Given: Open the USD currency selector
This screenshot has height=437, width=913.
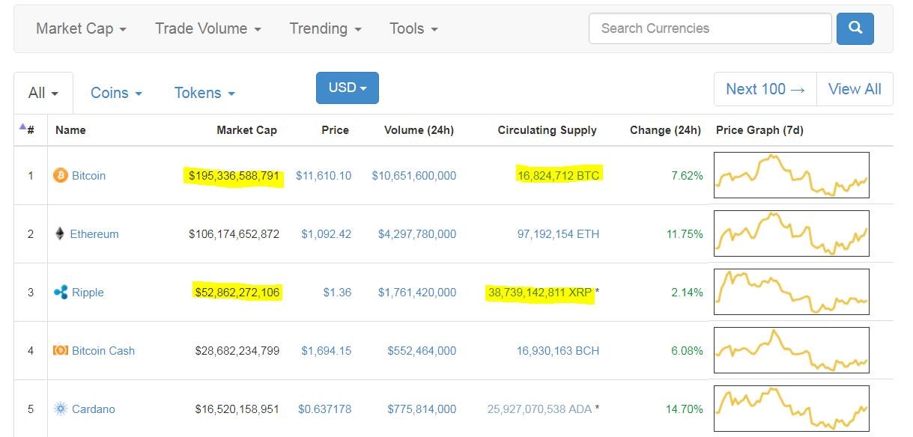Looking at the screenshot, I should coord(347,88).
